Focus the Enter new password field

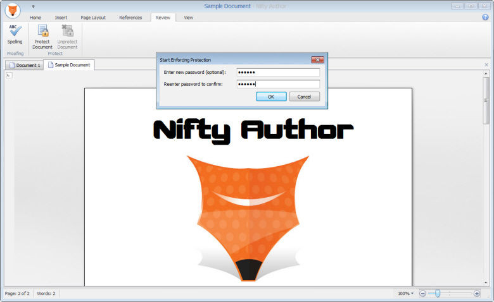278,72
